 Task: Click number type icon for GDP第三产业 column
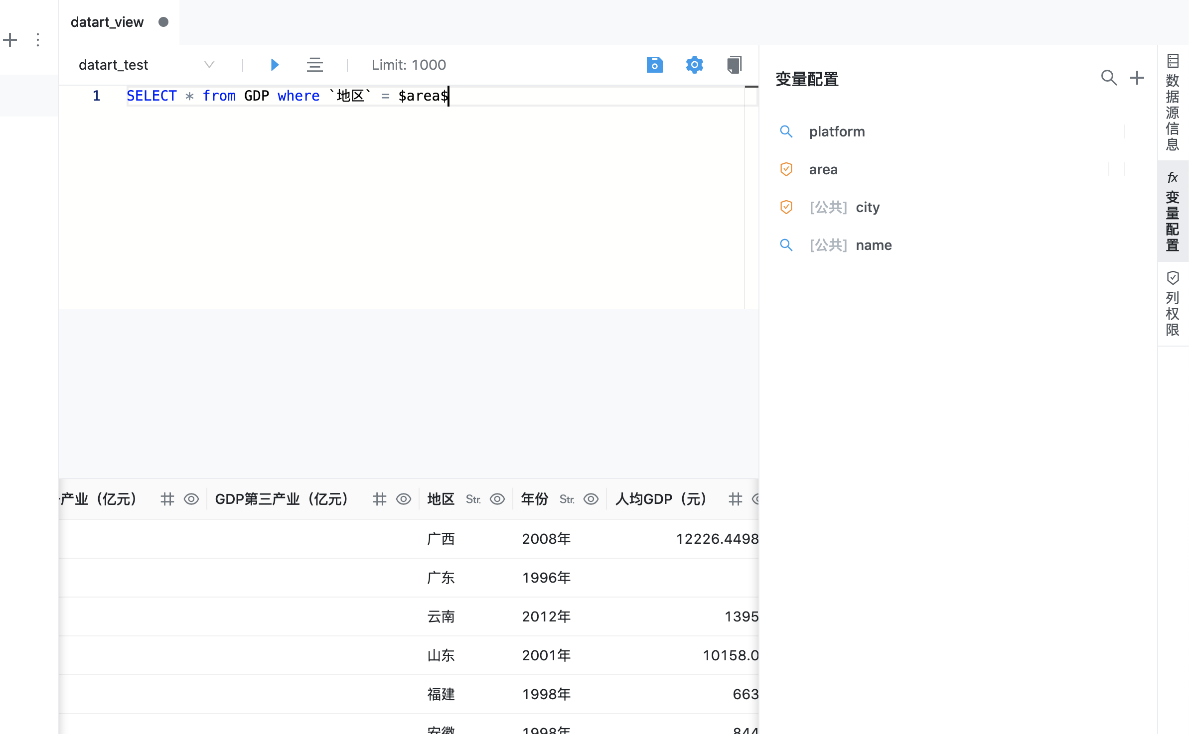coord(380,499)
